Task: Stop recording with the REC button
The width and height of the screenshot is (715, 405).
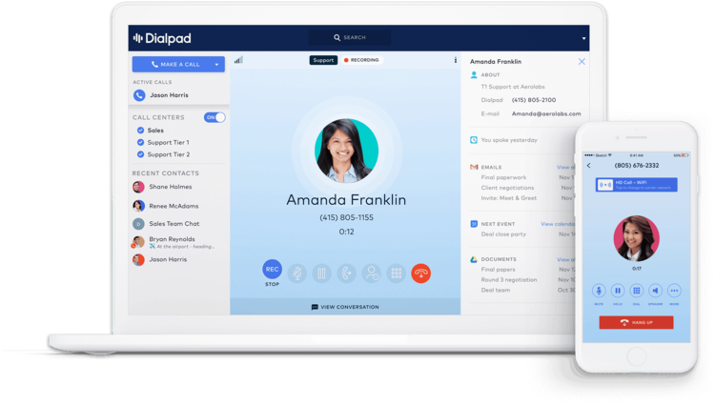Action: point(273,271)
